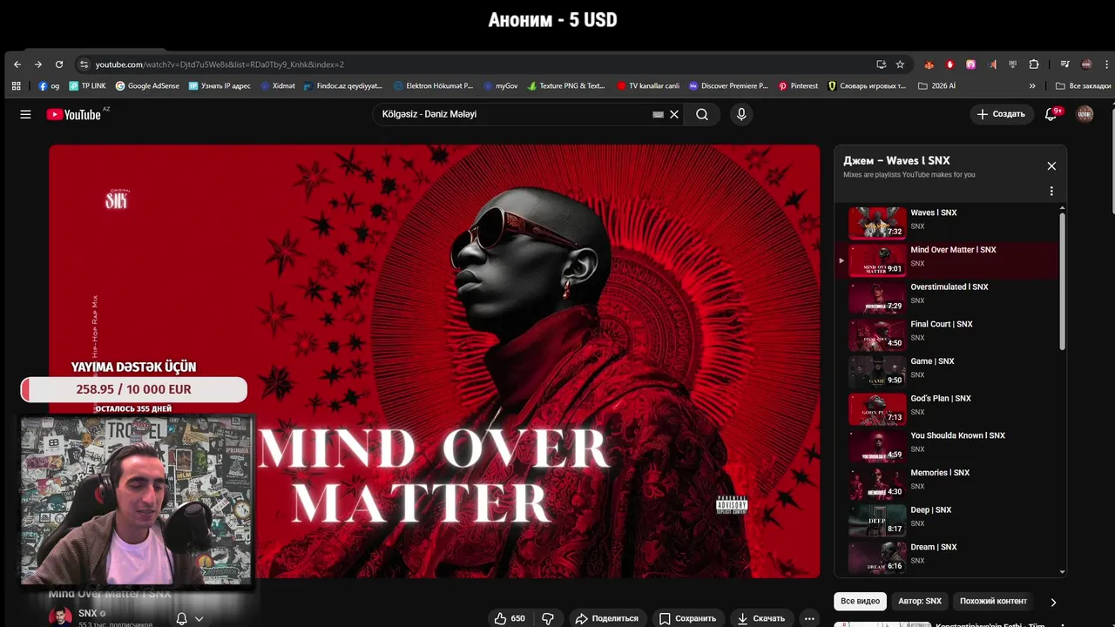Open the myGov bookmark
Viewport: 1115px width, 627px height.
pyautogui.click(x=501, y=86)
